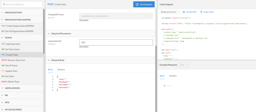Collapse the Required Parameters section
The width and height of the screenshot is (256, 112).
[100, 34]
